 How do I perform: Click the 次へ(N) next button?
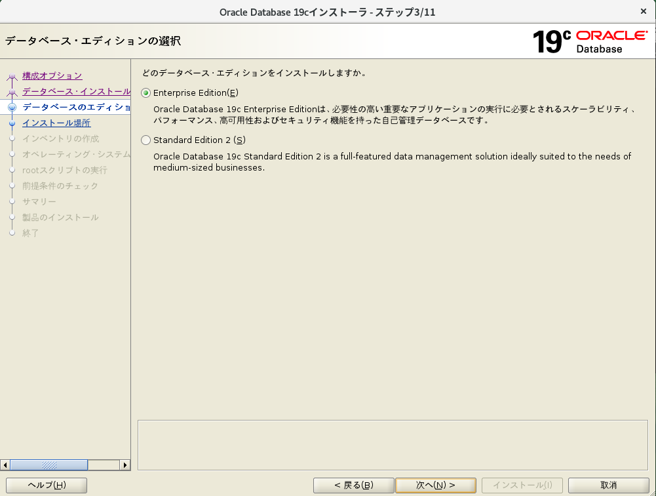coord(435,485)
